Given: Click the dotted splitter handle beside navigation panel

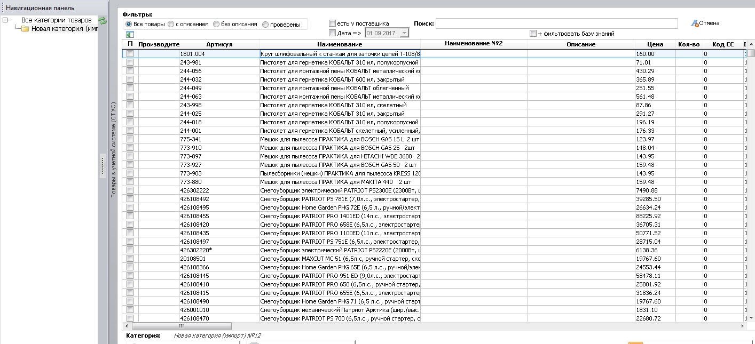Looking at the screenshot, I should click(103, 166).
